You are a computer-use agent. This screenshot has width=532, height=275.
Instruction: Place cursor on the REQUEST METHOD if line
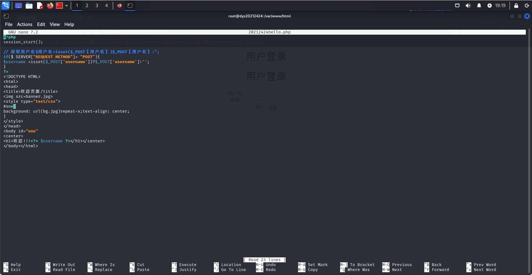[x=52, y=57]
